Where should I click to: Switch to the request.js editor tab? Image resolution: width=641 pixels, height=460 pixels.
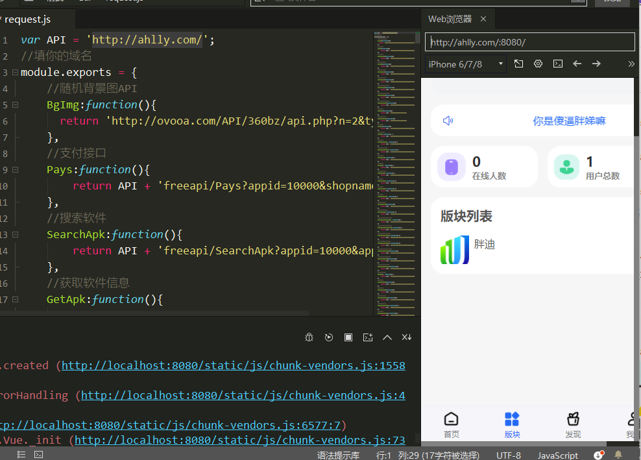[26, 19]
